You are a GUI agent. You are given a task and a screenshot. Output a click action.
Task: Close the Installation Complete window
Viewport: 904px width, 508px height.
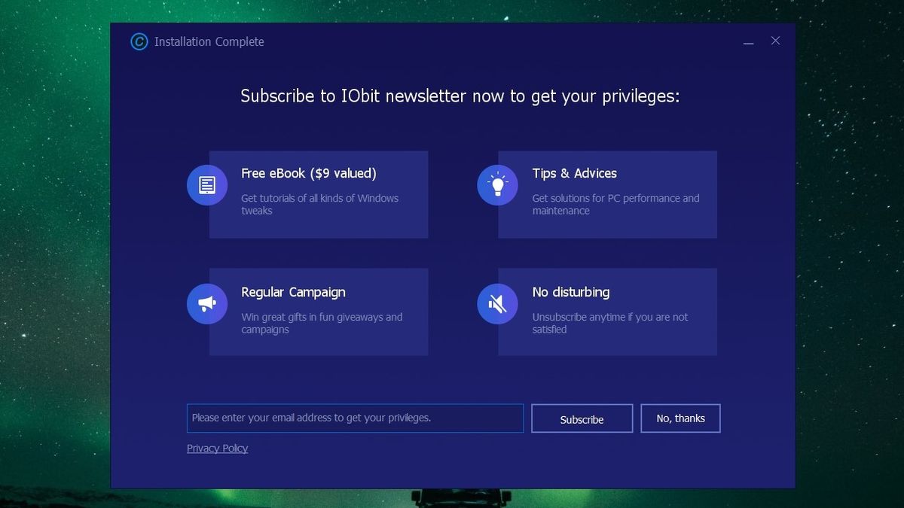(x=775, y=41)
